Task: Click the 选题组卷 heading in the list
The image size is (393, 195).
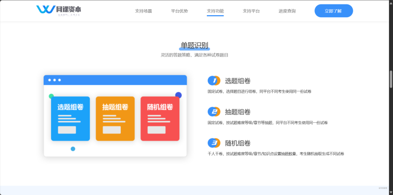Action: point(238,81)
